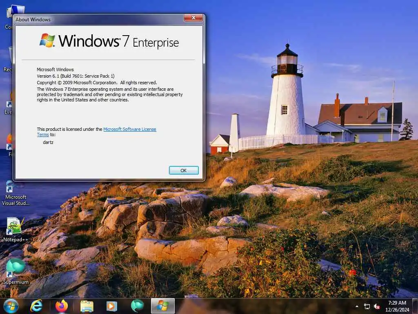The height and width of the screenshot is (314, 418).
Task: Open Supermium browser from the taskbar
Action: pos(137,306)
